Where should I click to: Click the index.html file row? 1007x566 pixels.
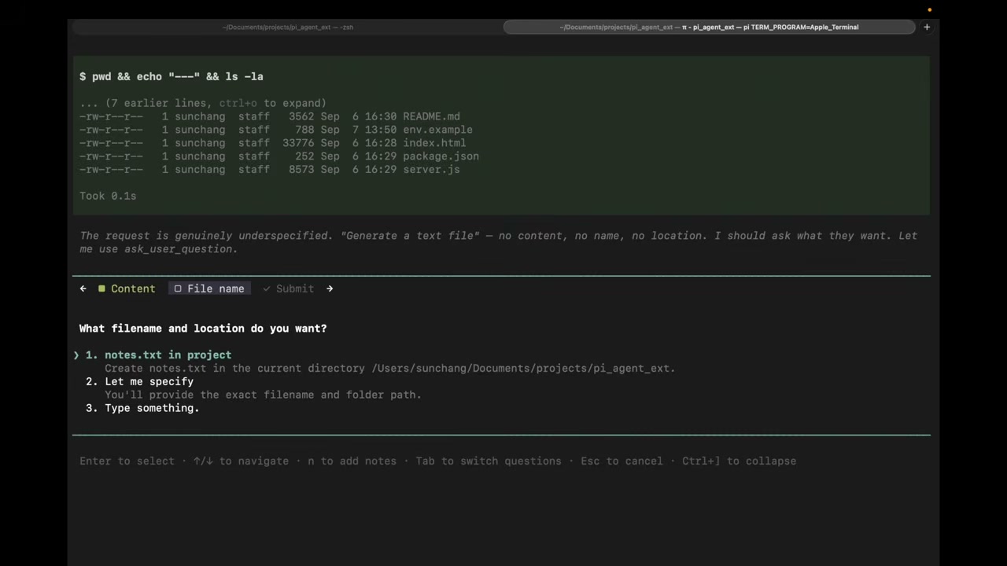(273, 143)
